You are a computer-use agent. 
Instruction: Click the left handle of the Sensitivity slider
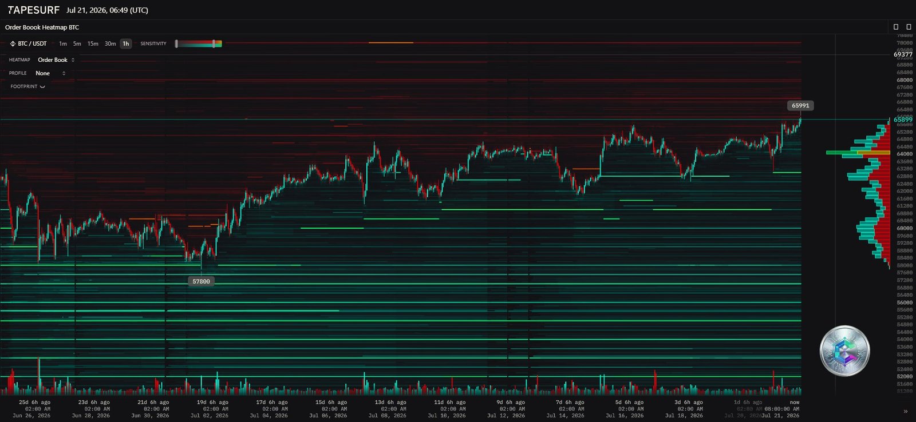click(x=176, y=43)
